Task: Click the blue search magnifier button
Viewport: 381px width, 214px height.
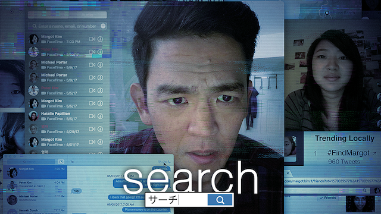Action: click(220, 200)
